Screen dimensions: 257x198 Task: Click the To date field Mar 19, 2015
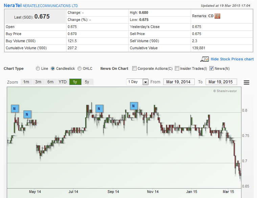221,82
